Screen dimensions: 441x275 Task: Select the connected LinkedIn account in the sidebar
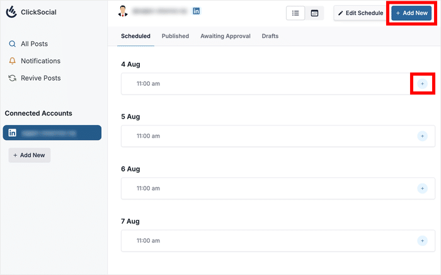click(52, 132)
